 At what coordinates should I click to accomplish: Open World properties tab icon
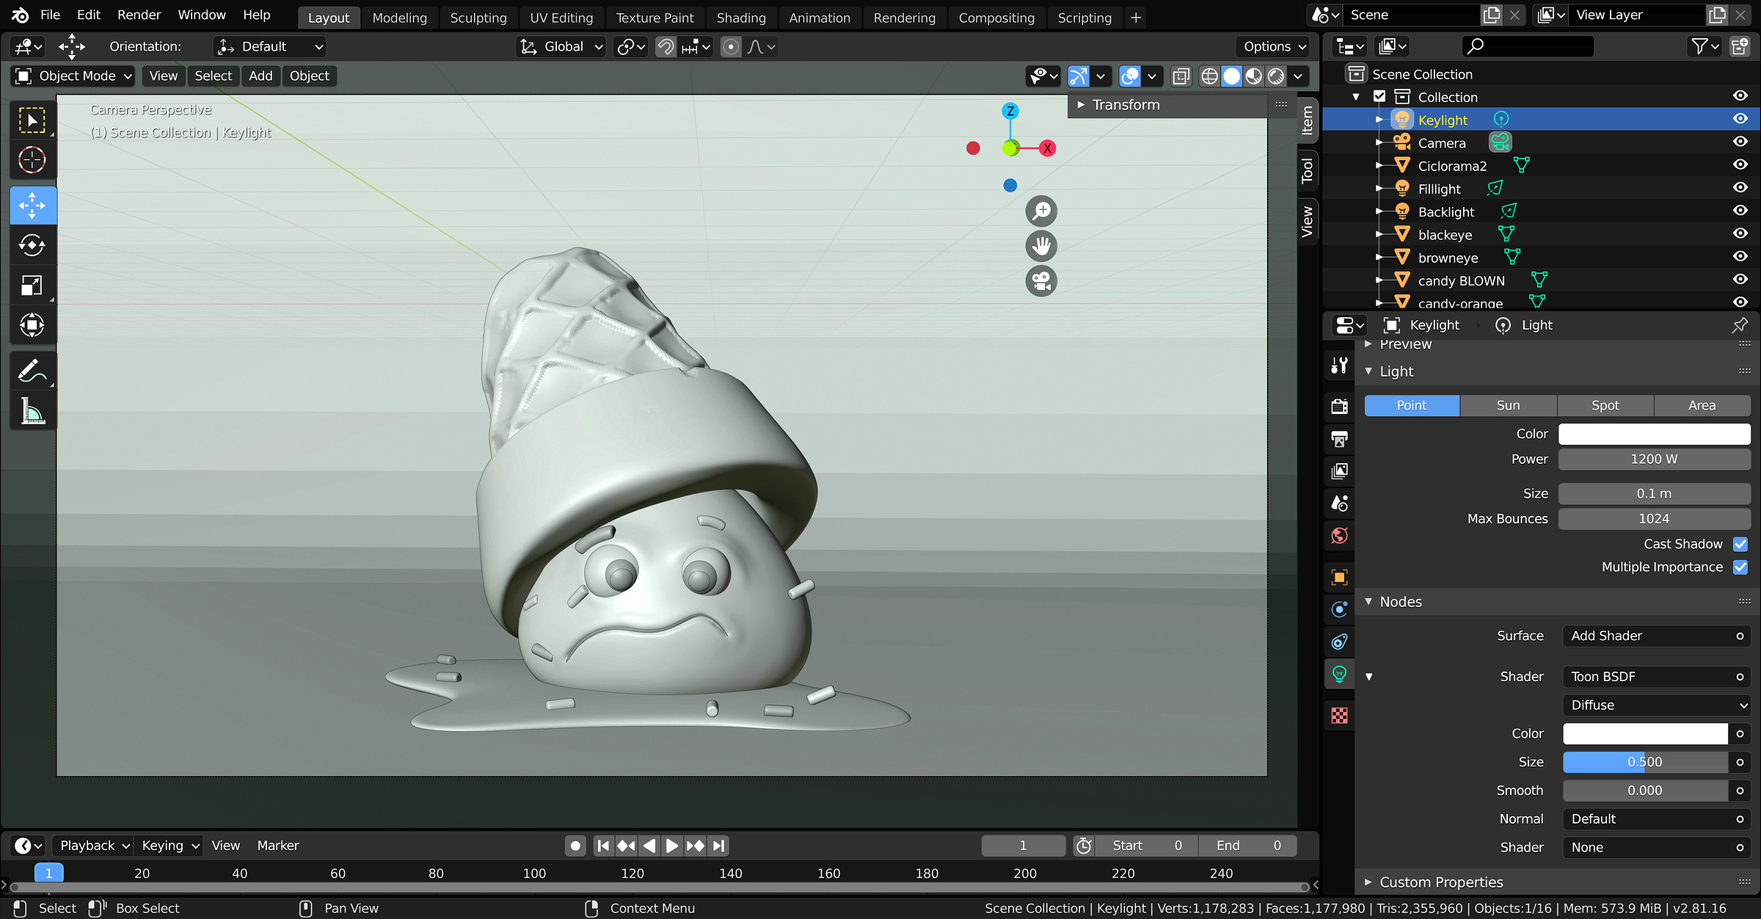click(x=1339, y=536)
